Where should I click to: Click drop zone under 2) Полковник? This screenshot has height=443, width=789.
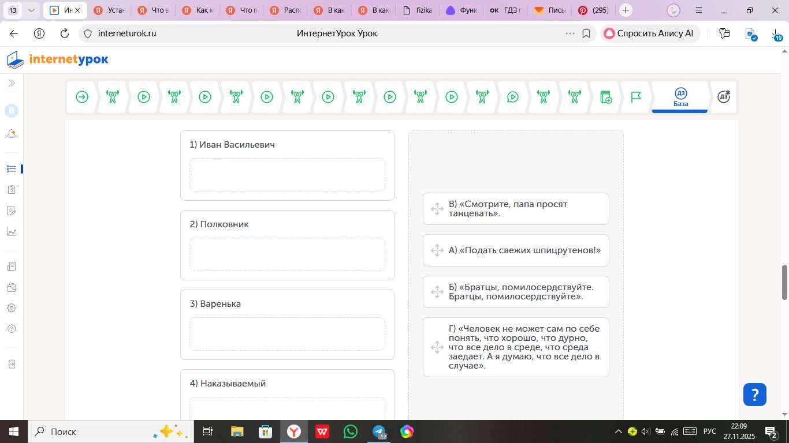click(x=287, y=254)
